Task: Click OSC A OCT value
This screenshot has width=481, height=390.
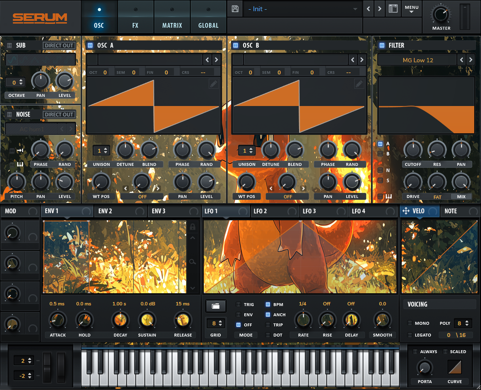Action: 105,72
